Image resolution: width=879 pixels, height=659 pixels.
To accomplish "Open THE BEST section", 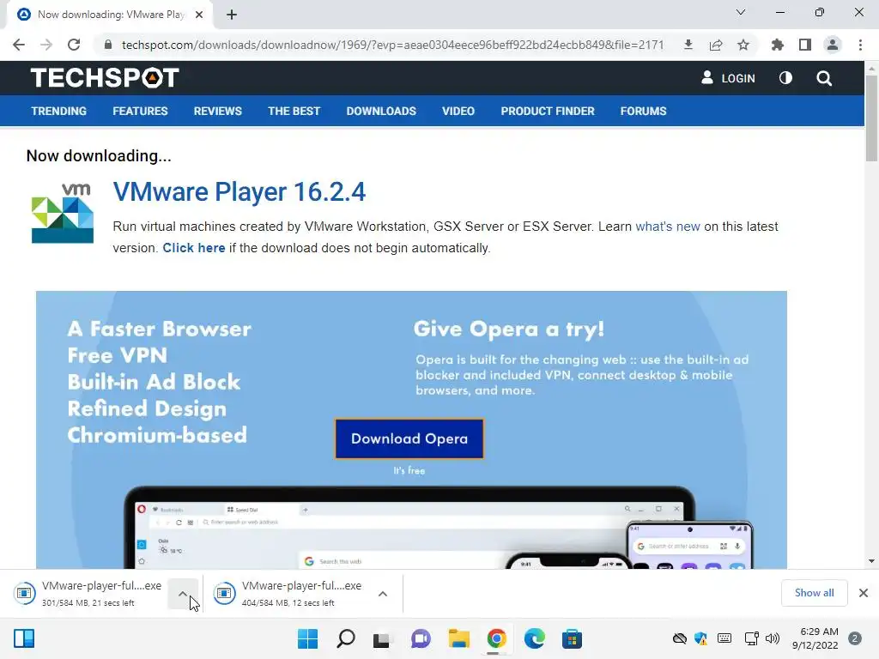I will pos(294,111).
